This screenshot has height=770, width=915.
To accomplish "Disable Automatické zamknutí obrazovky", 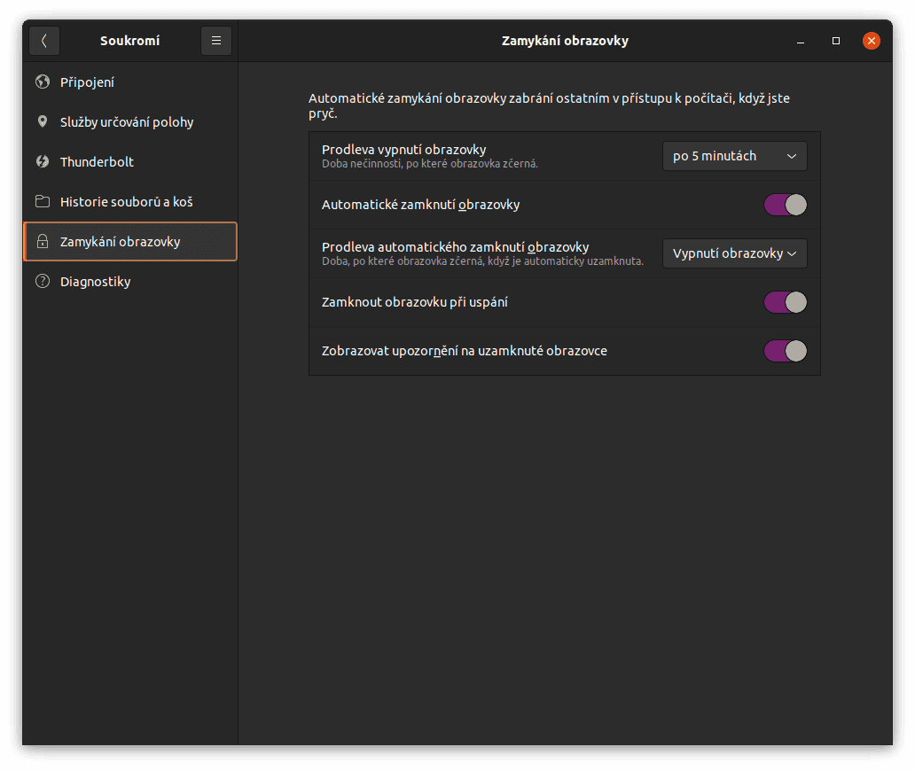I will 785,205.
